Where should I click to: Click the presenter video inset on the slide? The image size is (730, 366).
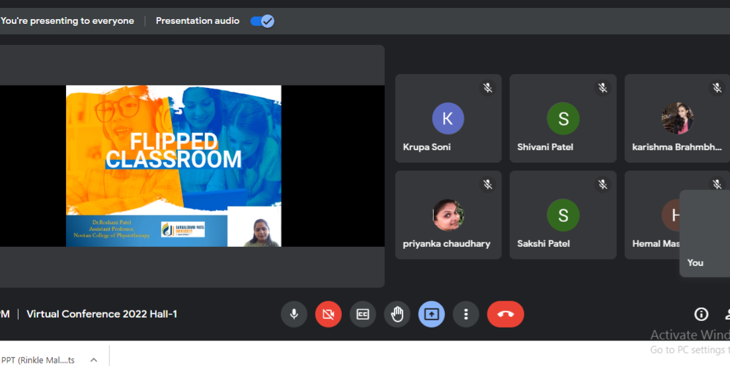(254, 226)
